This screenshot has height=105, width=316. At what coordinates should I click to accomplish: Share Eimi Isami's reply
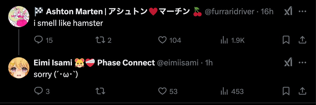302,91
